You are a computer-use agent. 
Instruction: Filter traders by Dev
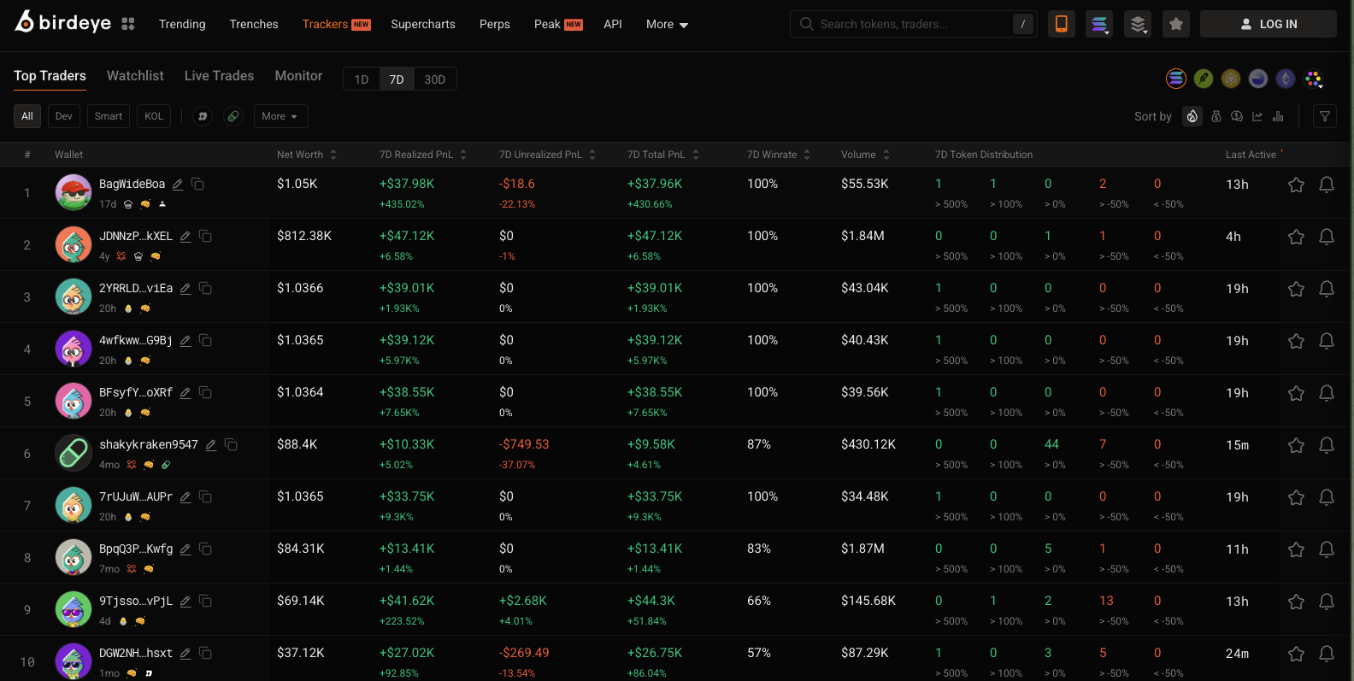64,116
